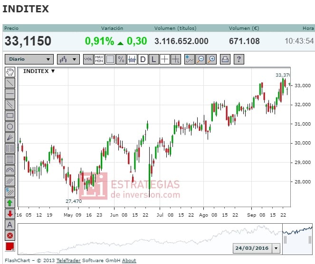This screenshot has height=264, width=315.
Task: Follow the About link
Action: (x=129, y=260)
